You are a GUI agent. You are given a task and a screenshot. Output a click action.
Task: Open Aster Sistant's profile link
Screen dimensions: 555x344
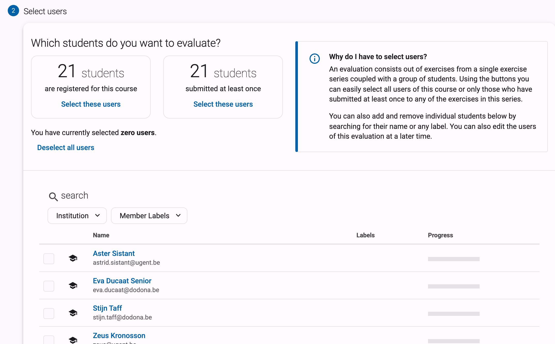coord(114,253)
